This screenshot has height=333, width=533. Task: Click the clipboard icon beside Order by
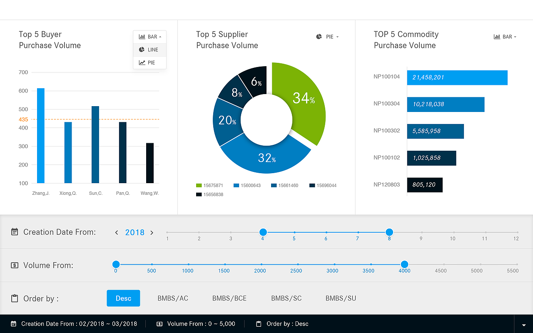coord(15,298)
